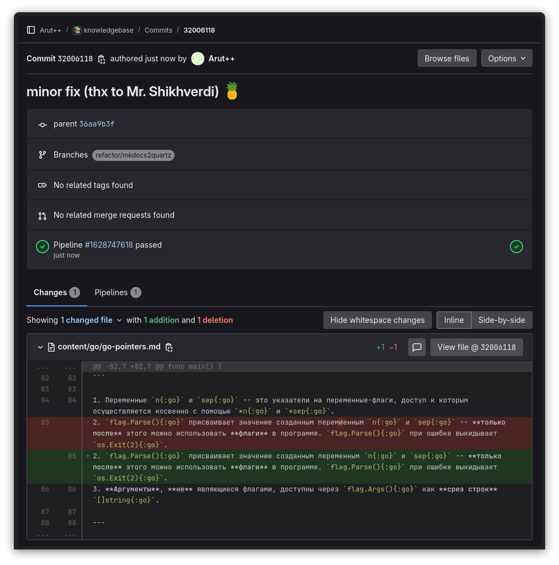559x565 pixels.
Task: Hide whitespace changes in diff
Action: 377,320
